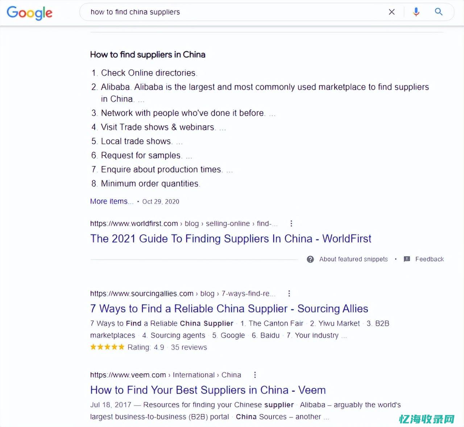Screen dimensions: 464x427
Task: Click the About featured snippets question icon
Action: pyautogui.click(x=310, y=259)
